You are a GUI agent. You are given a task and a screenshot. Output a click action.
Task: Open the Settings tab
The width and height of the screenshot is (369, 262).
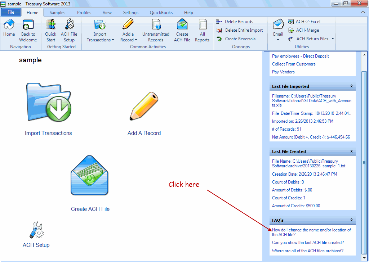(130, 13)
